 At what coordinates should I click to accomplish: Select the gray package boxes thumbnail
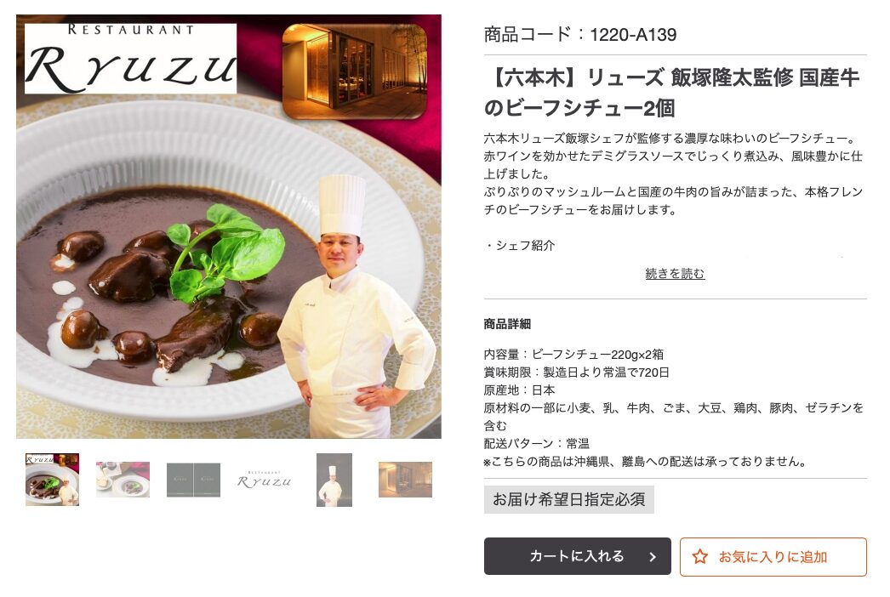click(x=193, y=480)
